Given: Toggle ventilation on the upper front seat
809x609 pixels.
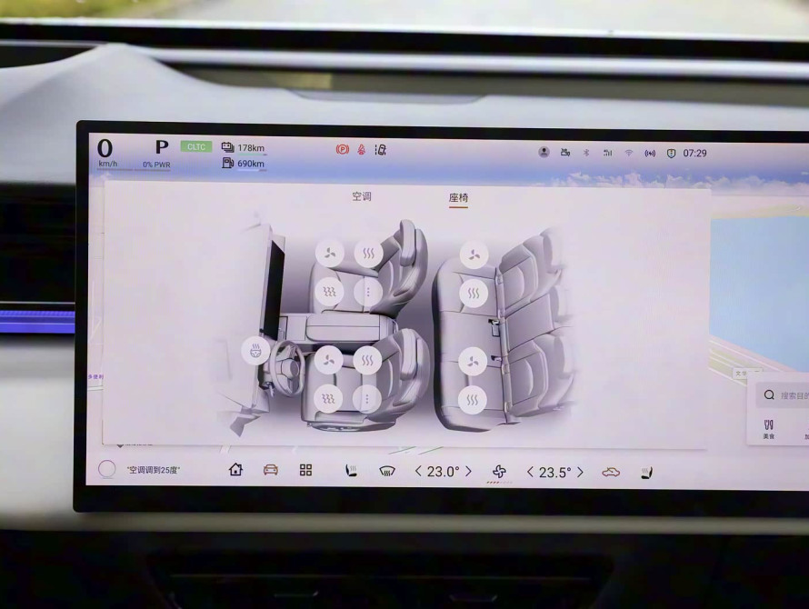Looking at the screenshot, I should coord(329,252).
